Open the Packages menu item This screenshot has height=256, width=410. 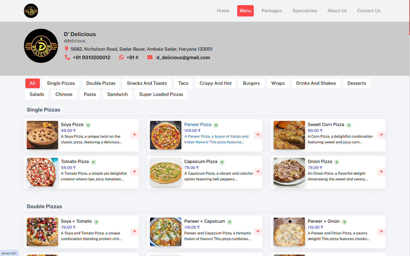272,11
